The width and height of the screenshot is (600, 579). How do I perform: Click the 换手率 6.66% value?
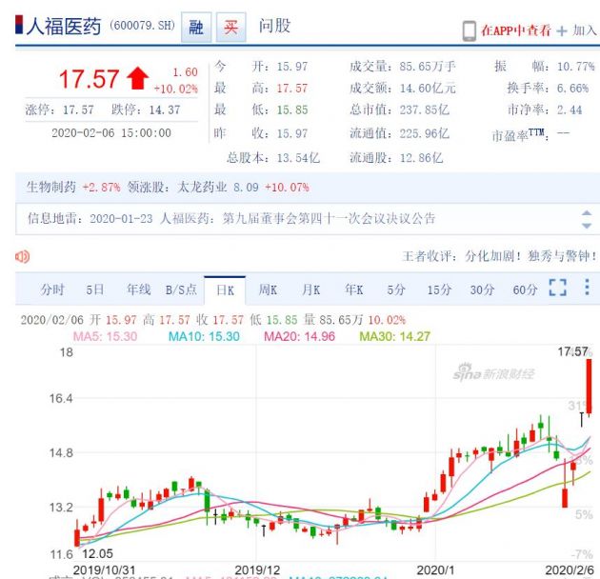coord(572,89)
